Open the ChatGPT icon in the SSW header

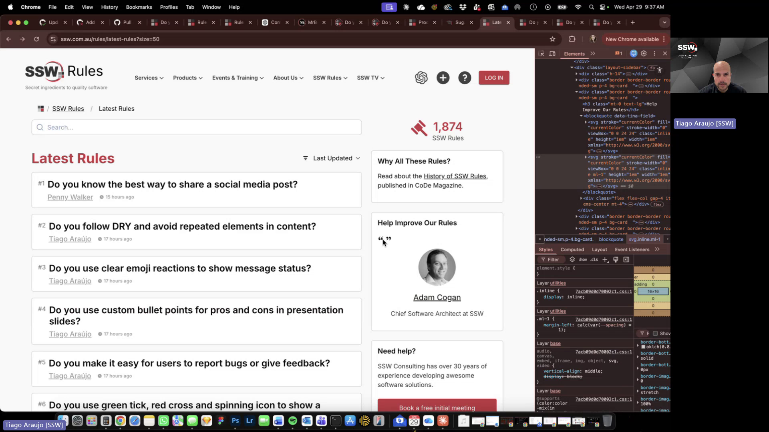[421, 78]
